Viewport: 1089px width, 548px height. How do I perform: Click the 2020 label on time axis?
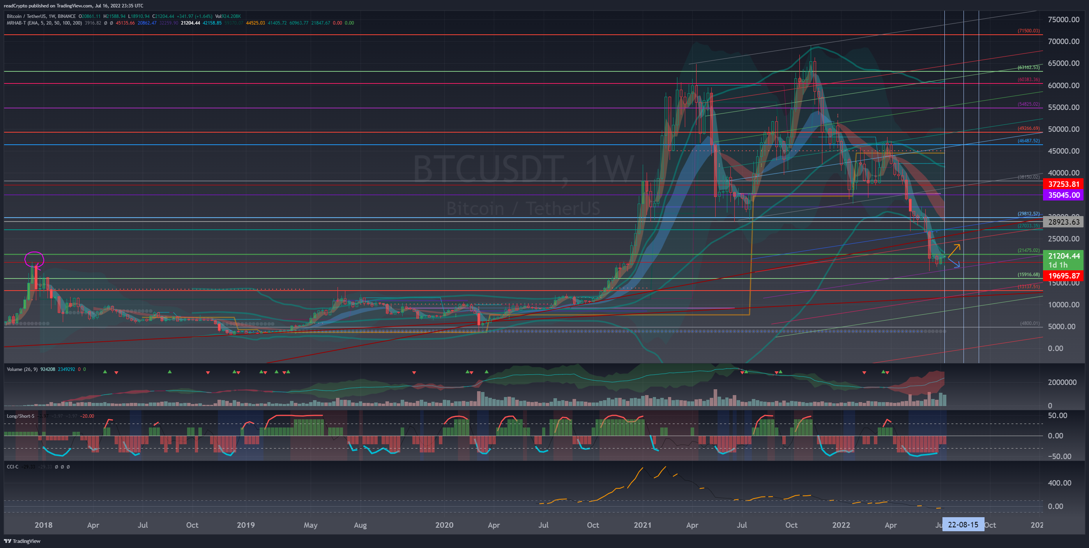click(444, 525)
